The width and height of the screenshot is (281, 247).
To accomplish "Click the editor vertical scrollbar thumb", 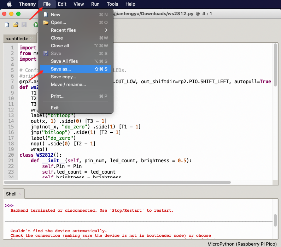I will pos(275,65).
